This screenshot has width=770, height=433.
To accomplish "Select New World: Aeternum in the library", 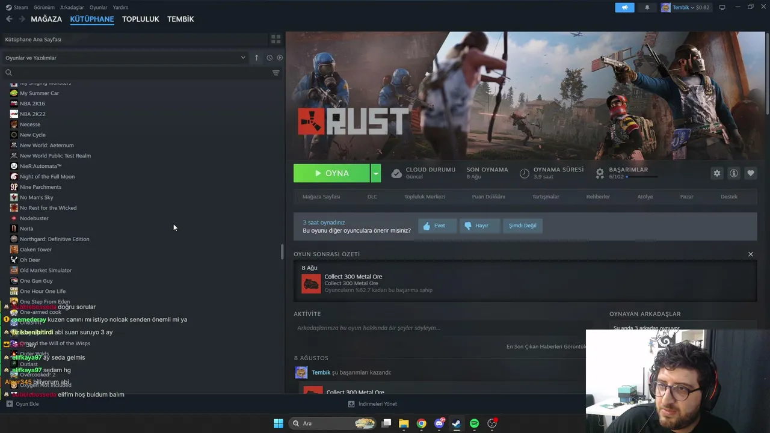I will (x=47, y=146).
